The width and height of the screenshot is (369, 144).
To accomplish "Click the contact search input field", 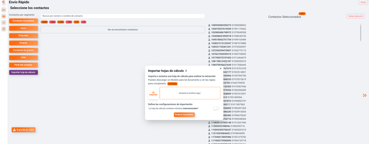I will pyautogui.click(x=123, y=16).
